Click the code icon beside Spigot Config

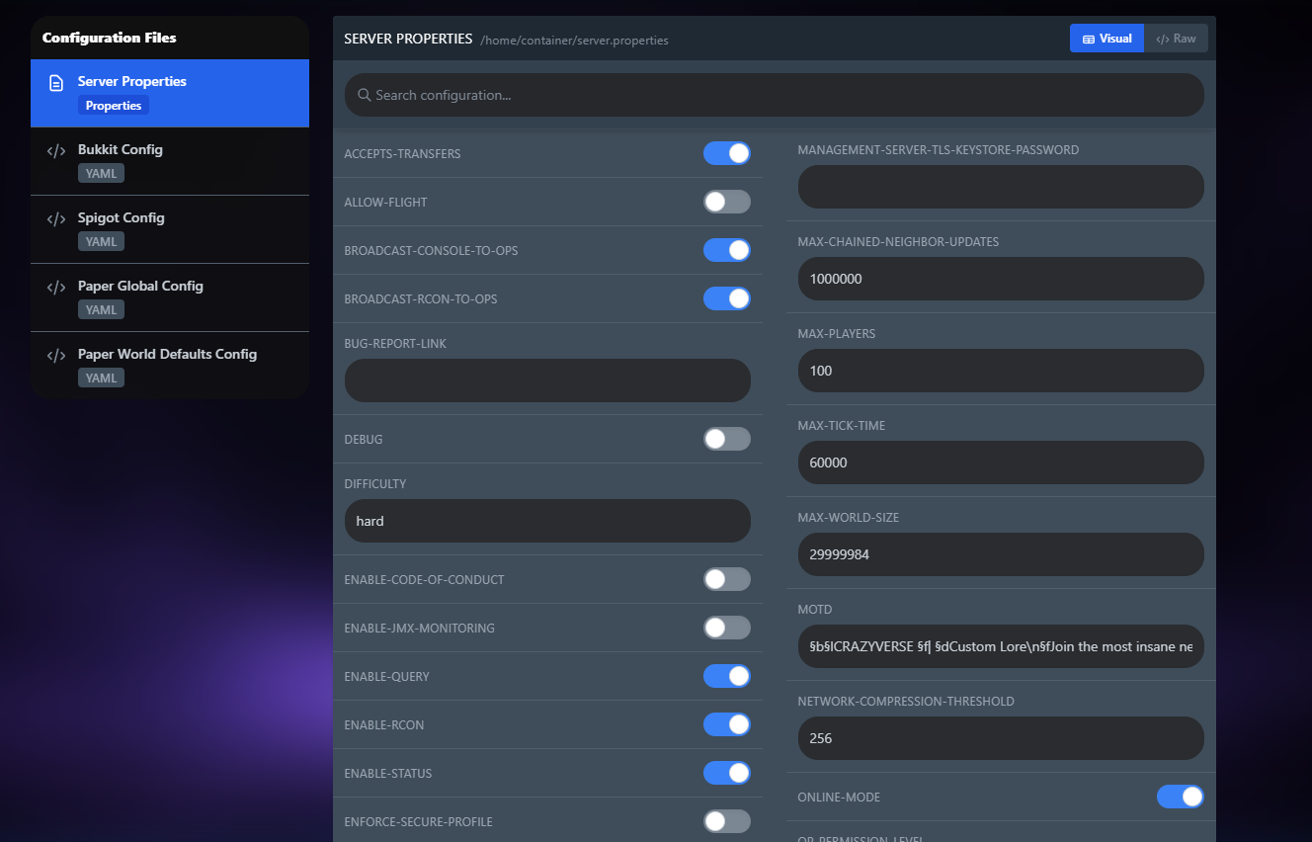pos(55,217)
